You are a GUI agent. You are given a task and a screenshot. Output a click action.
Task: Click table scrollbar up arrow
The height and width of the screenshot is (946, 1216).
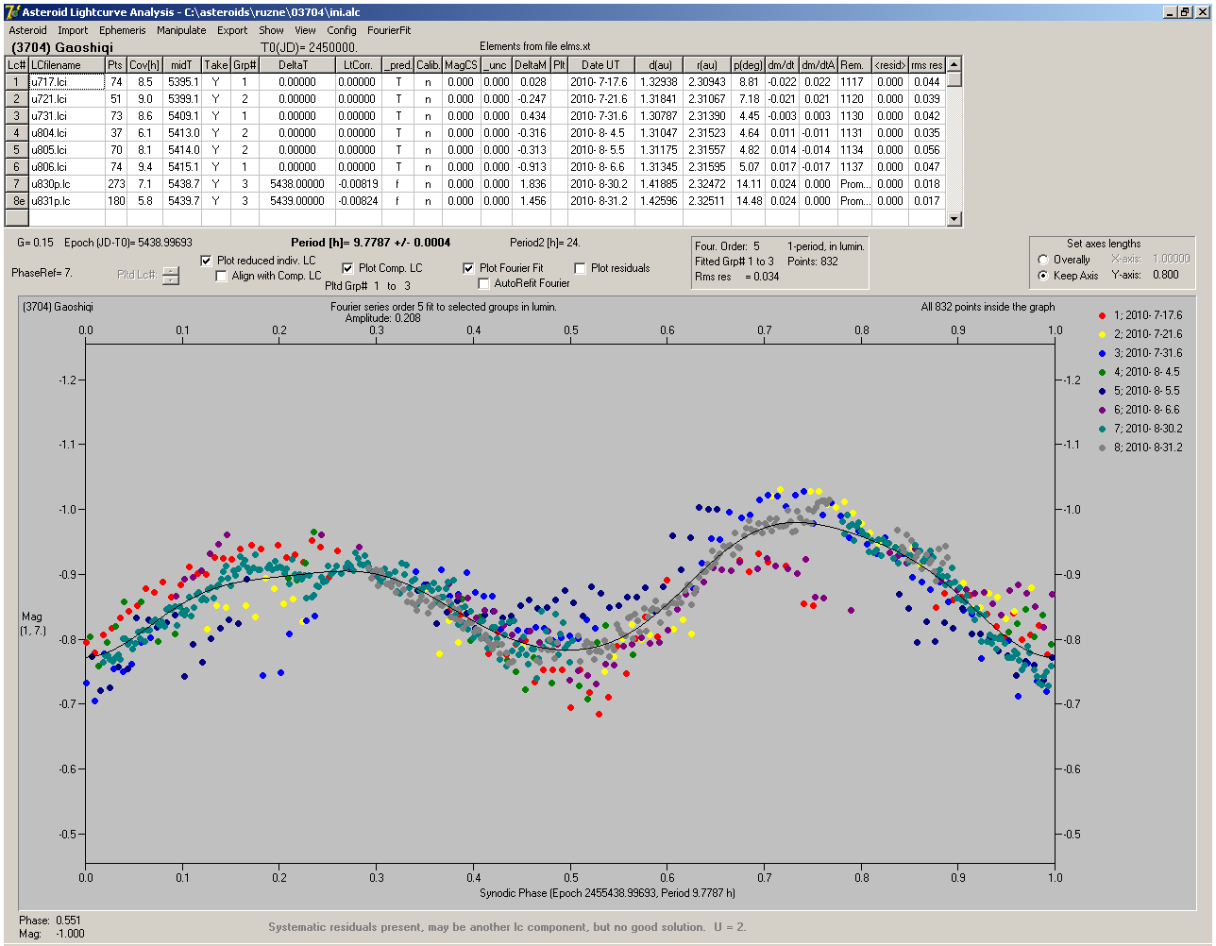pyautogui.click(x=954, y=64)
